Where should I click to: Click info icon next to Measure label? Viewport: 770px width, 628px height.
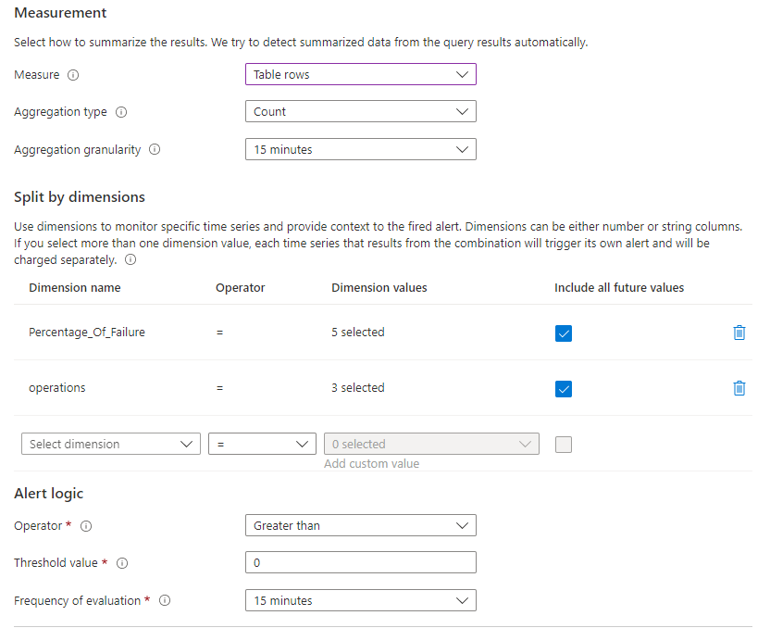pos(73,75)
